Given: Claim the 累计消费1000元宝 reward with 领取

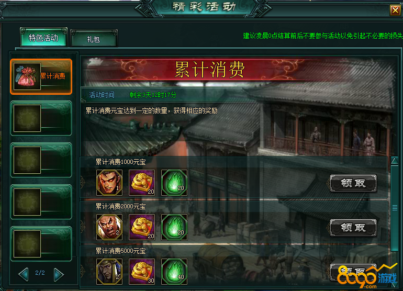Looking at the screenshot, I should coord(353,183).
